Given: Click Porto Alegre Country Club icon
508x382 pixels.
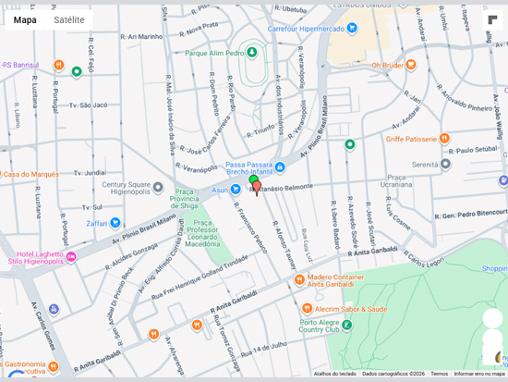Looking at the screenshot, I should point(346,325).
